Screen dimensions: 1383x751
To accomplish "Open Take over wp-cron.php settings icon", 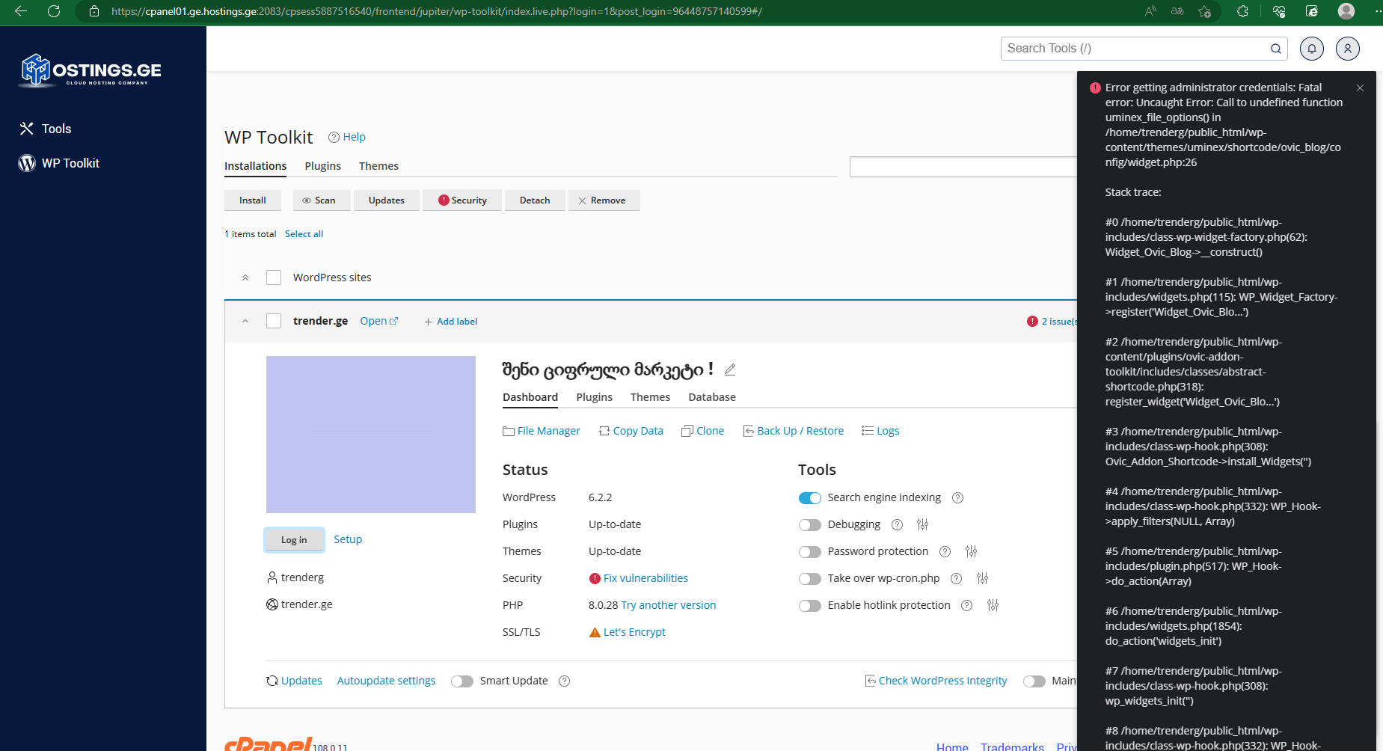I will [982, 578].
